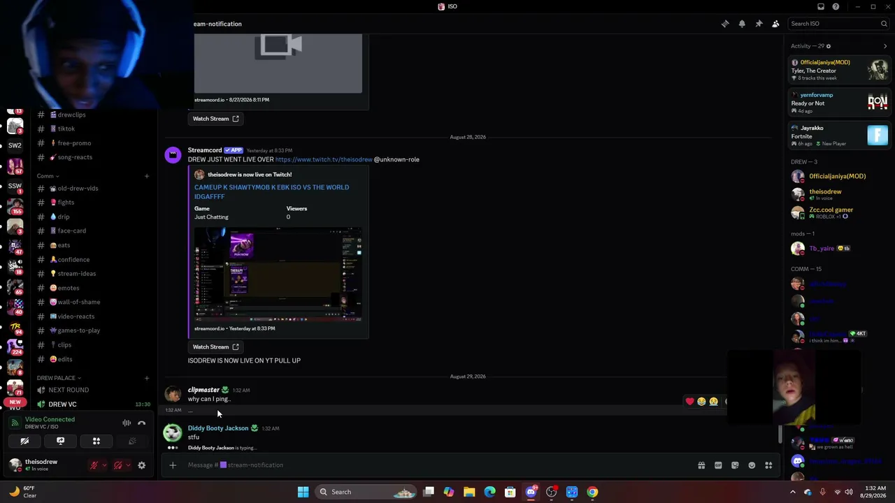Open notification settings bell icon
This screenshot has height=503, width=895.
tap(742, 24)
